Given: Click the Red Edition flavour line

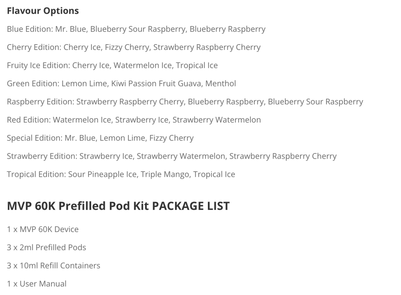Looking at the screenshot, I should pos(134,120).
